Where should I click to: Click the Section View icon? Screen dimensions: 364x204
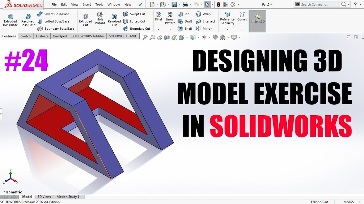click(167, 37)
